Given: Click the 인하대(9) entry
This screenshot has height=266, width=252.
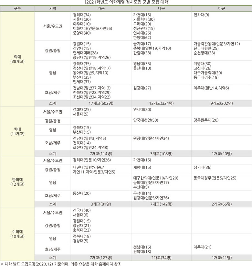Looking at the screenshot, I should pyautogui.click(x=201, y=15).
